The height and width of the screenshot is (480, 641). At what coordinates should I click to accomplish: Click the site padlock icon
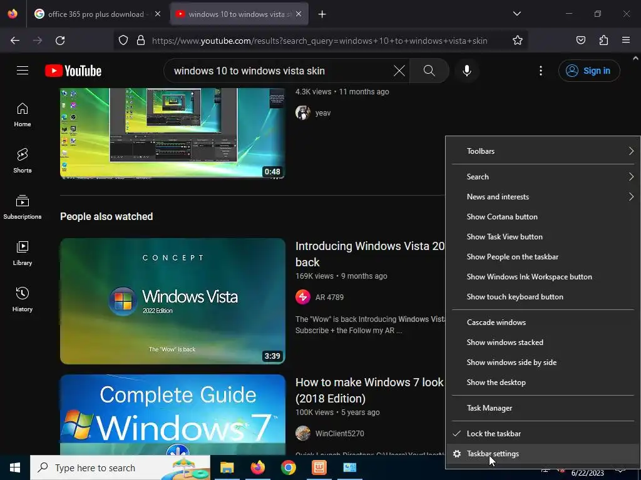pyautogui.click(x=141, y=41)
